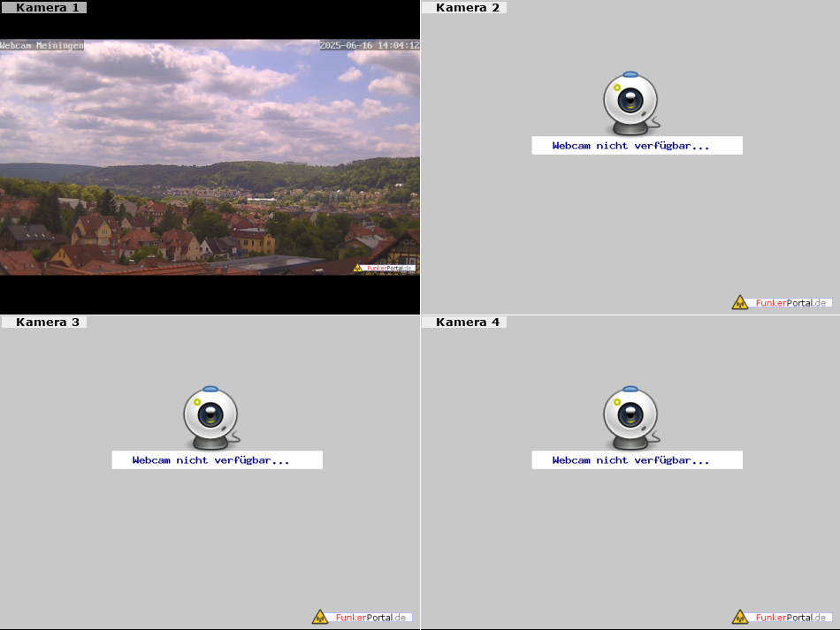Click the timestamp 2025-06-16 14:04:12
This screenshot has height=630, width=840.
[x=370, y=45]
